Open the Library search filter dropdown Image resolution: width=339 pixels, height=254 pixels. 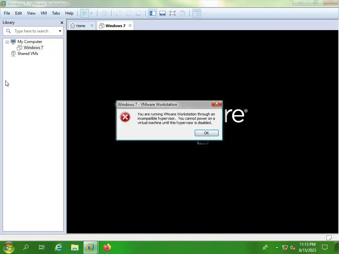click(60, 31)
